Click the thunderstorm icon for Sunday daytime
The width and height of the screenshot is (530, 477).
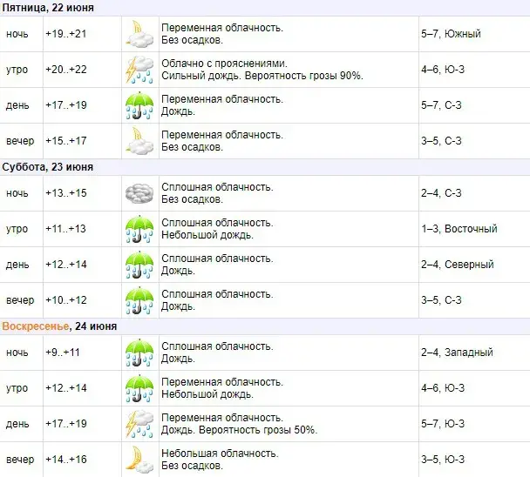[139, 424]
